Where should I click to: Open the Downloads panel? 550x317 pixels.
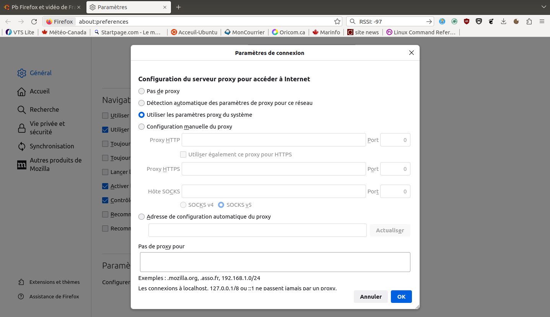504,22
